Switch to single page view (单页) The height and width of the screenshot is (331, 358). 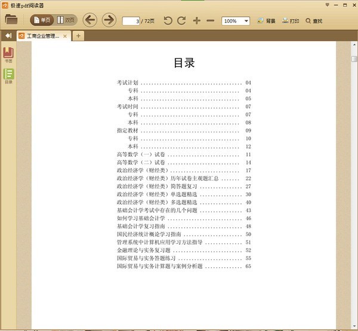(42, 20)
